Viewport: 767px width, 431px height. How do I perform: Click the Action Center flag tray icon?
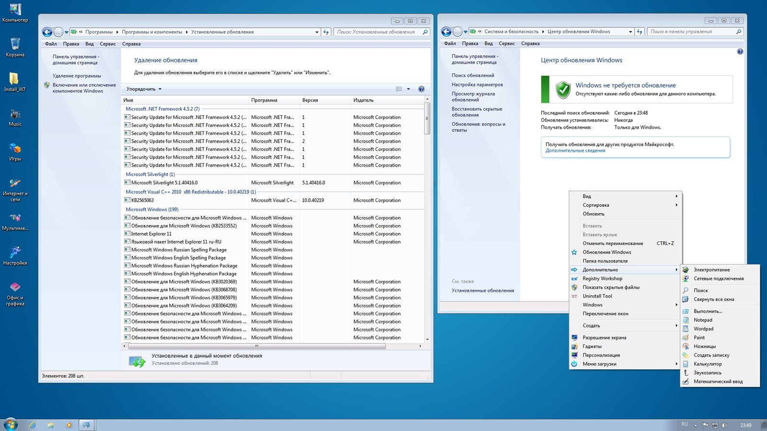[705, 425]
